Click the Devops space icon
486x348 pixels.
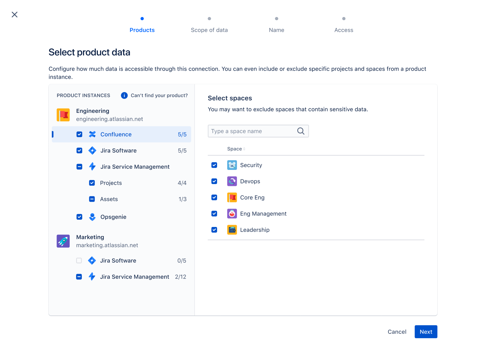click(x=232, y=181)
